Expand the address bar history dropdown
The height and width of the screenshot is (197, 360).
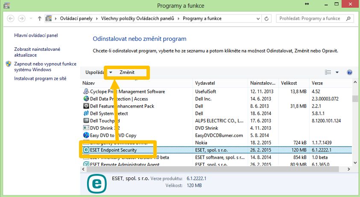[x=258, y=19]
